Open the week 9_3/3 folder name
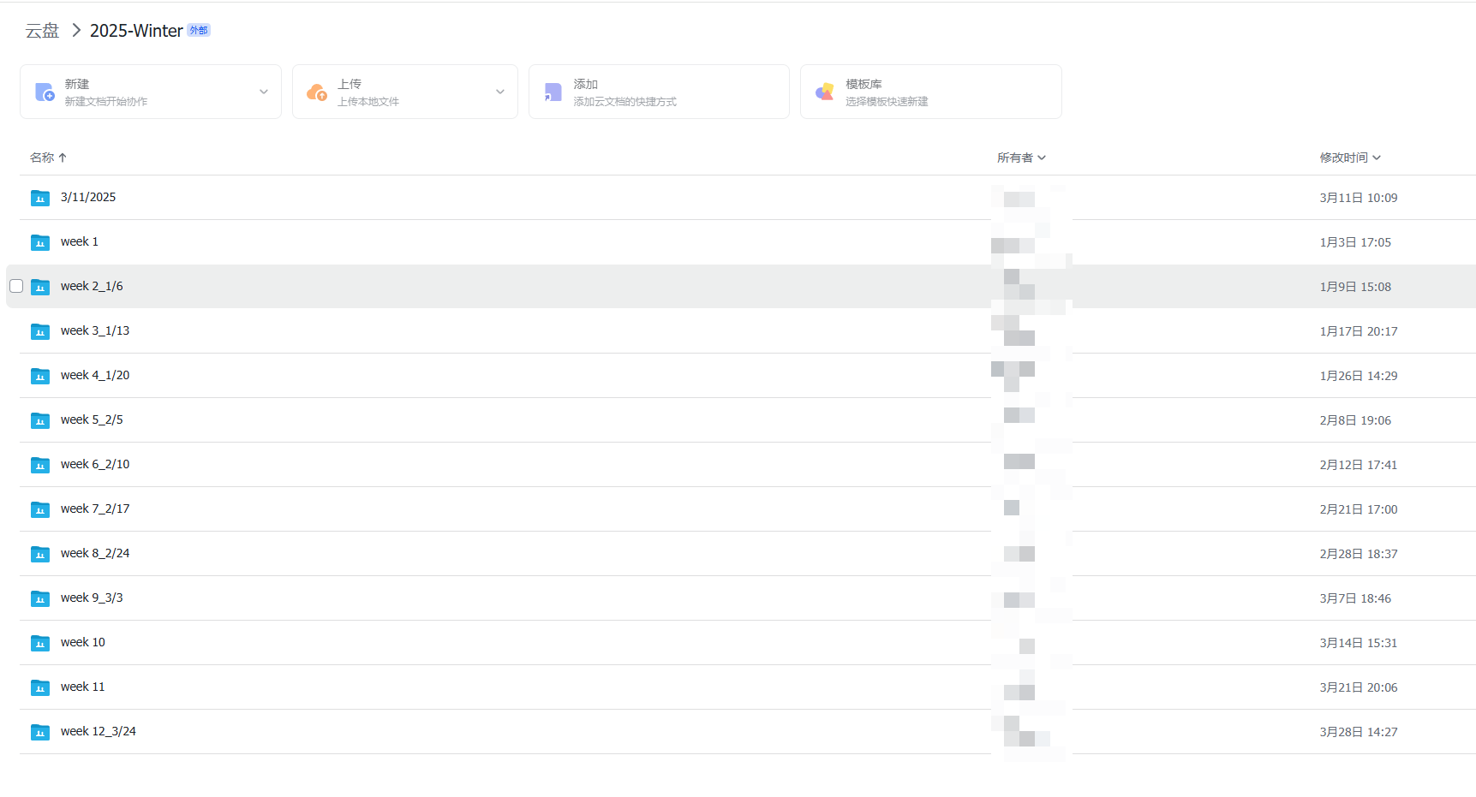The width and height of the screenshot is (1476, 797). [x=92, y=598]
